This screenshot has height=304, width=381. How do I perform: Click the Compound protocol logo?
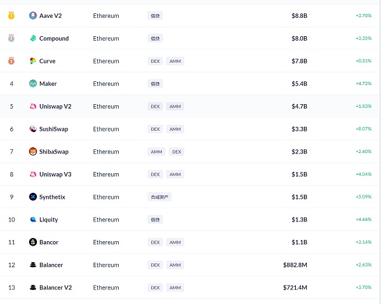33,38
